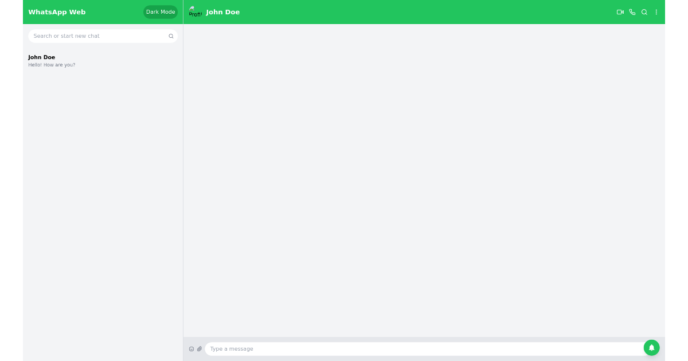688x361 pixels.
Task: Click the bold John Doe name in chat list
Action: (41, 57)
